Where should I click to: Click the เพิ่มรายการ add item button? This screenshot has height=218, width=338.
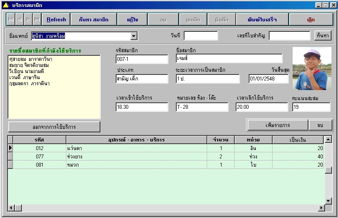click(277, 125)
